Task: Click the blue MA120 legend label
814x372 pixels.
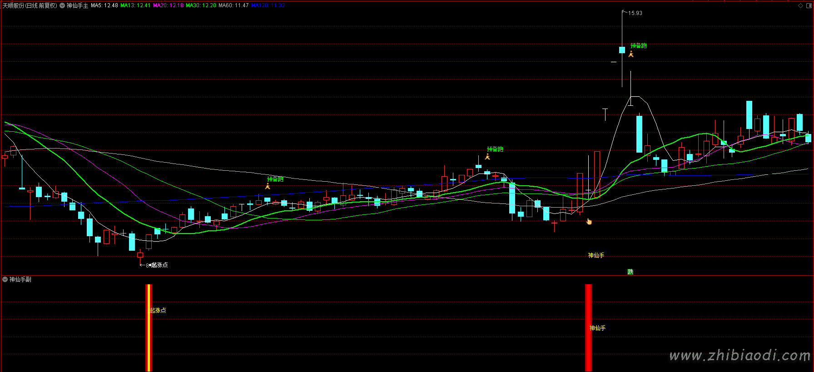Action: pyautogui.click(x=268, y=5)
